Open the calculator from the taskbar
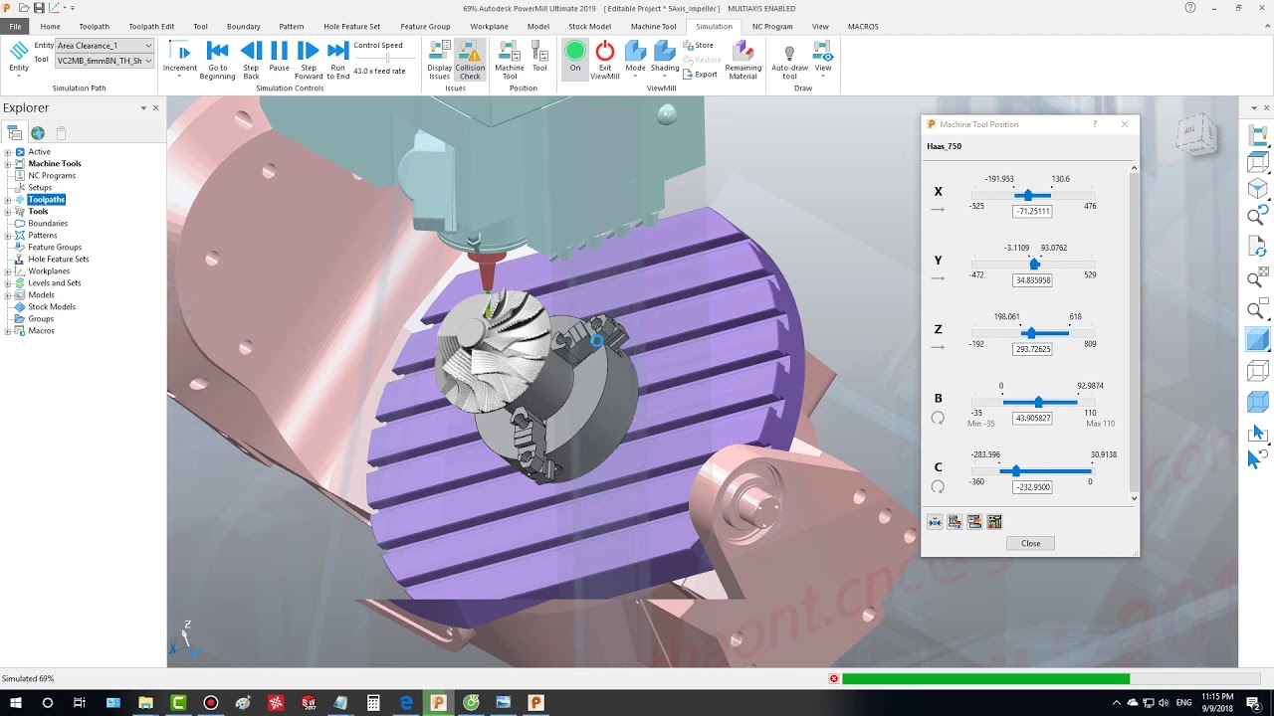Viewport: 1274px width, 716px height. coord(373,703)
